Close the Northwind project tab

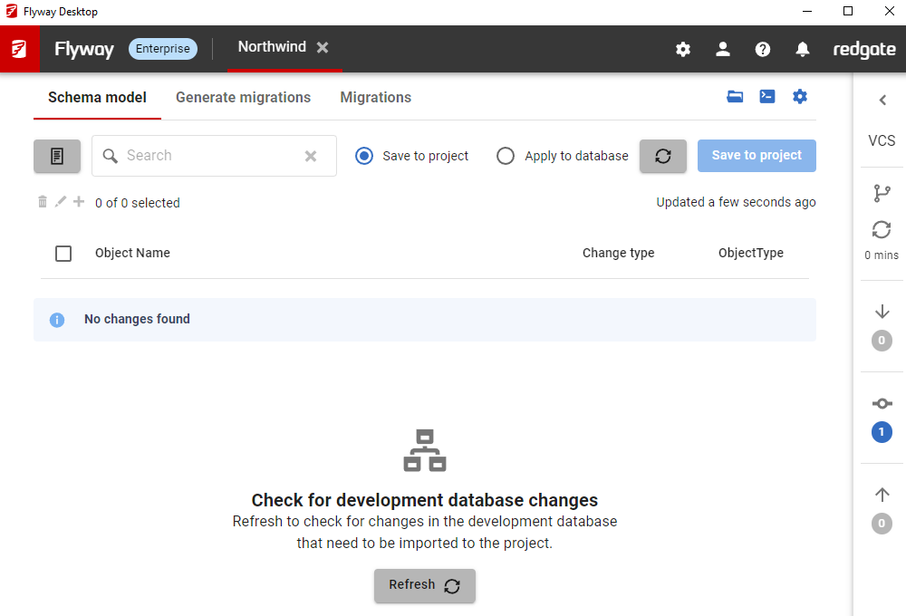tap(323, 48)
